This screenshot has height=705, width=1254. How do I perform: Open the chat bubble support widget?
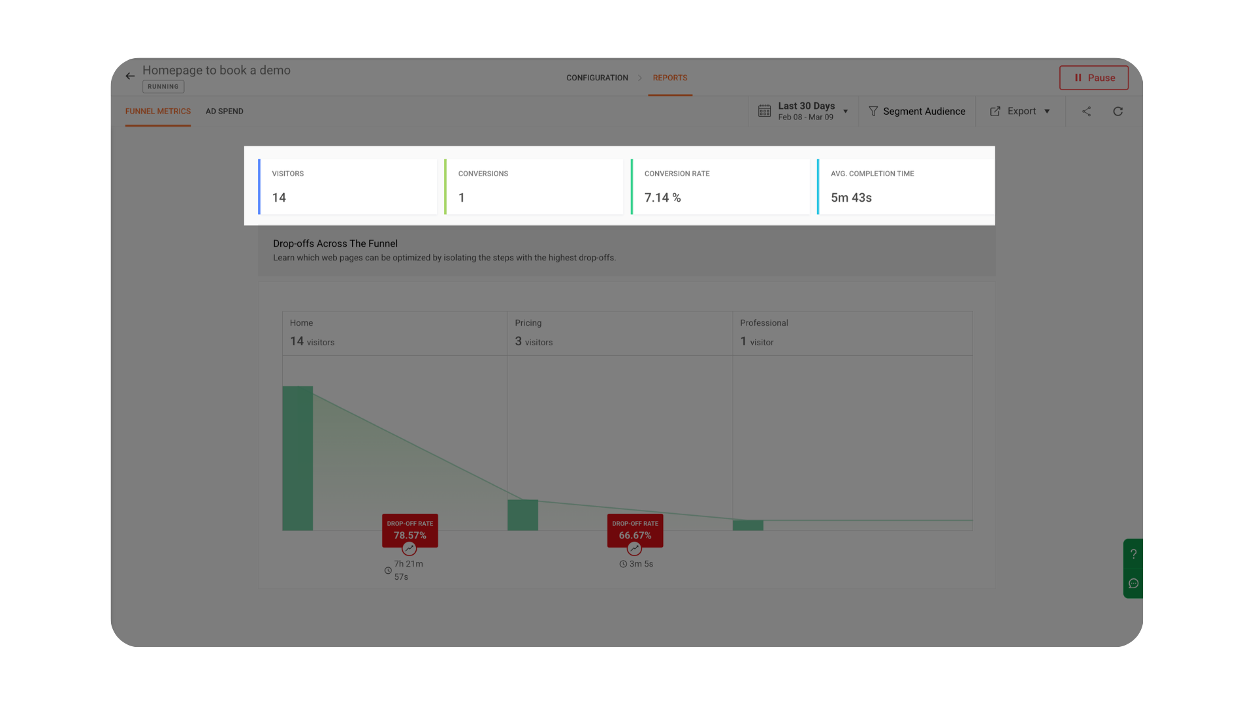pos(1133,584)
